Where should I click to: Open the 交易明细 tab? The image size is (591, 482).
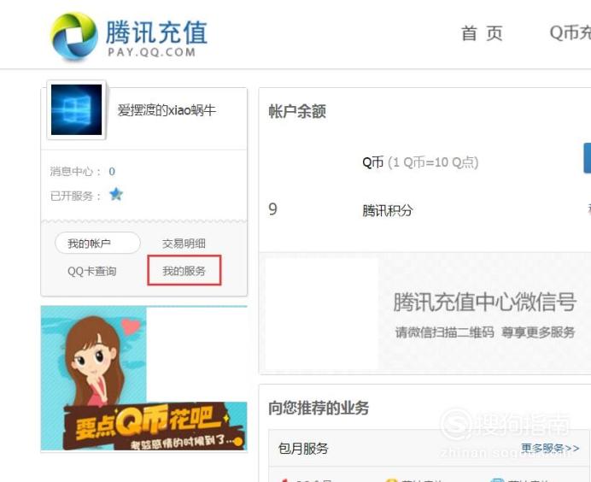tap(184, 244)
